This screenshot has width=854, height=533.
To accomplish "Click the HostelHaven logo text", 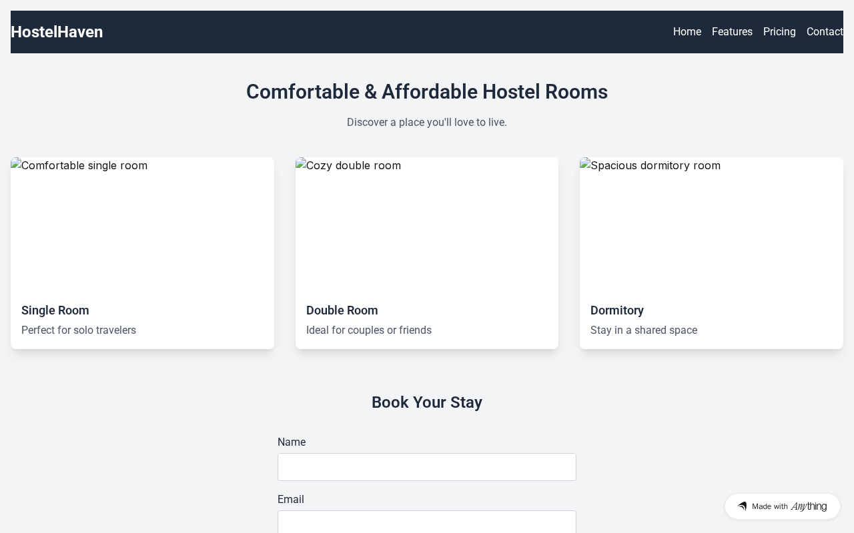I will (x=57, y=32).
